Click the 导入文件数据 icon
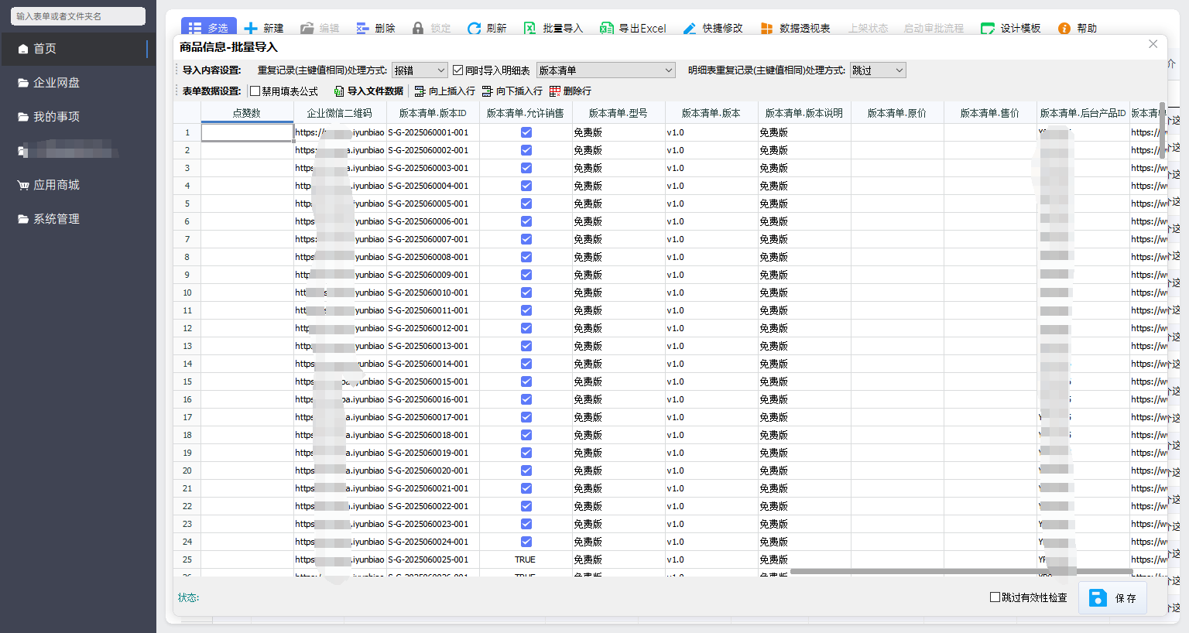Image resolution: width=1189 pixels, height=633 pixels. [x=339, y=91]
